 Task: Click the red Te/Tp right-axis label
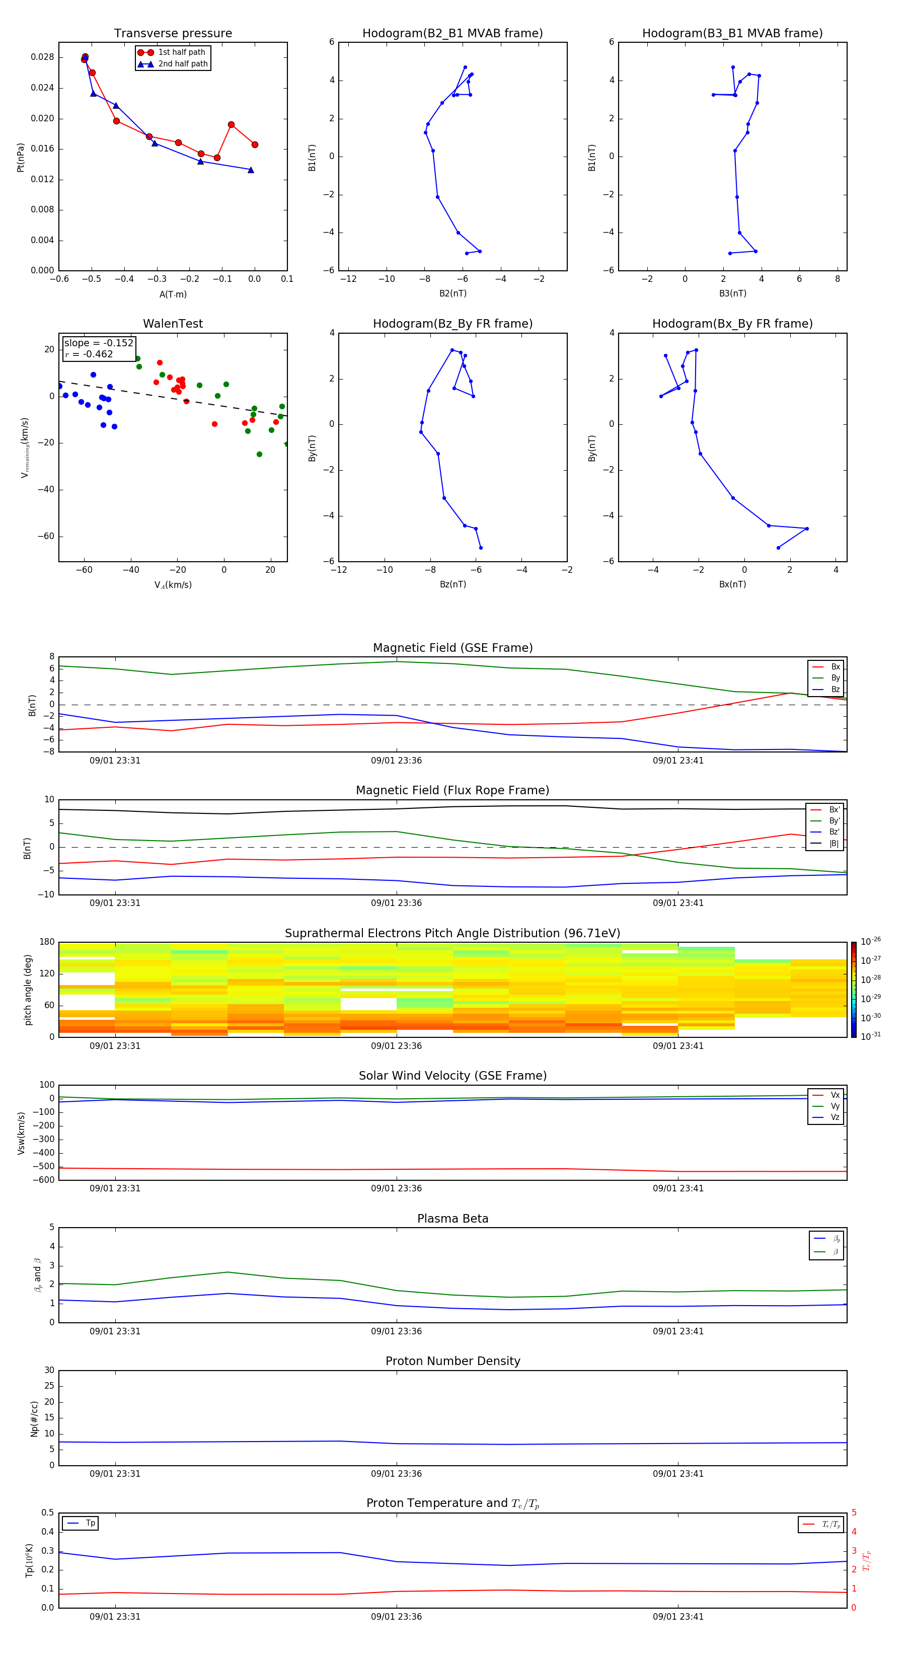pos(867,1560)
